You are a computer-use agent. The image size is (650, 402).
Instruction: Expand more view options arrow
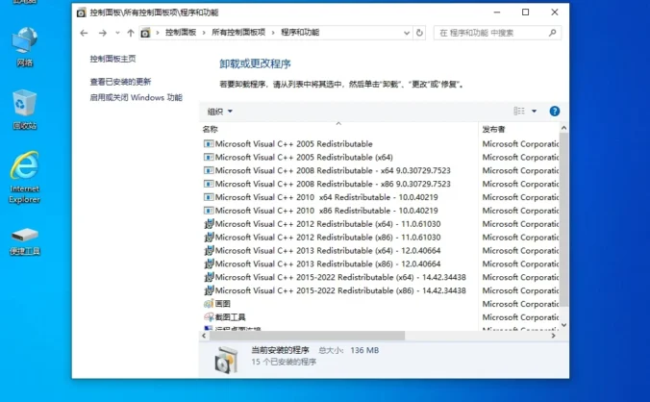pyautogui.click(x=534, y=111)
